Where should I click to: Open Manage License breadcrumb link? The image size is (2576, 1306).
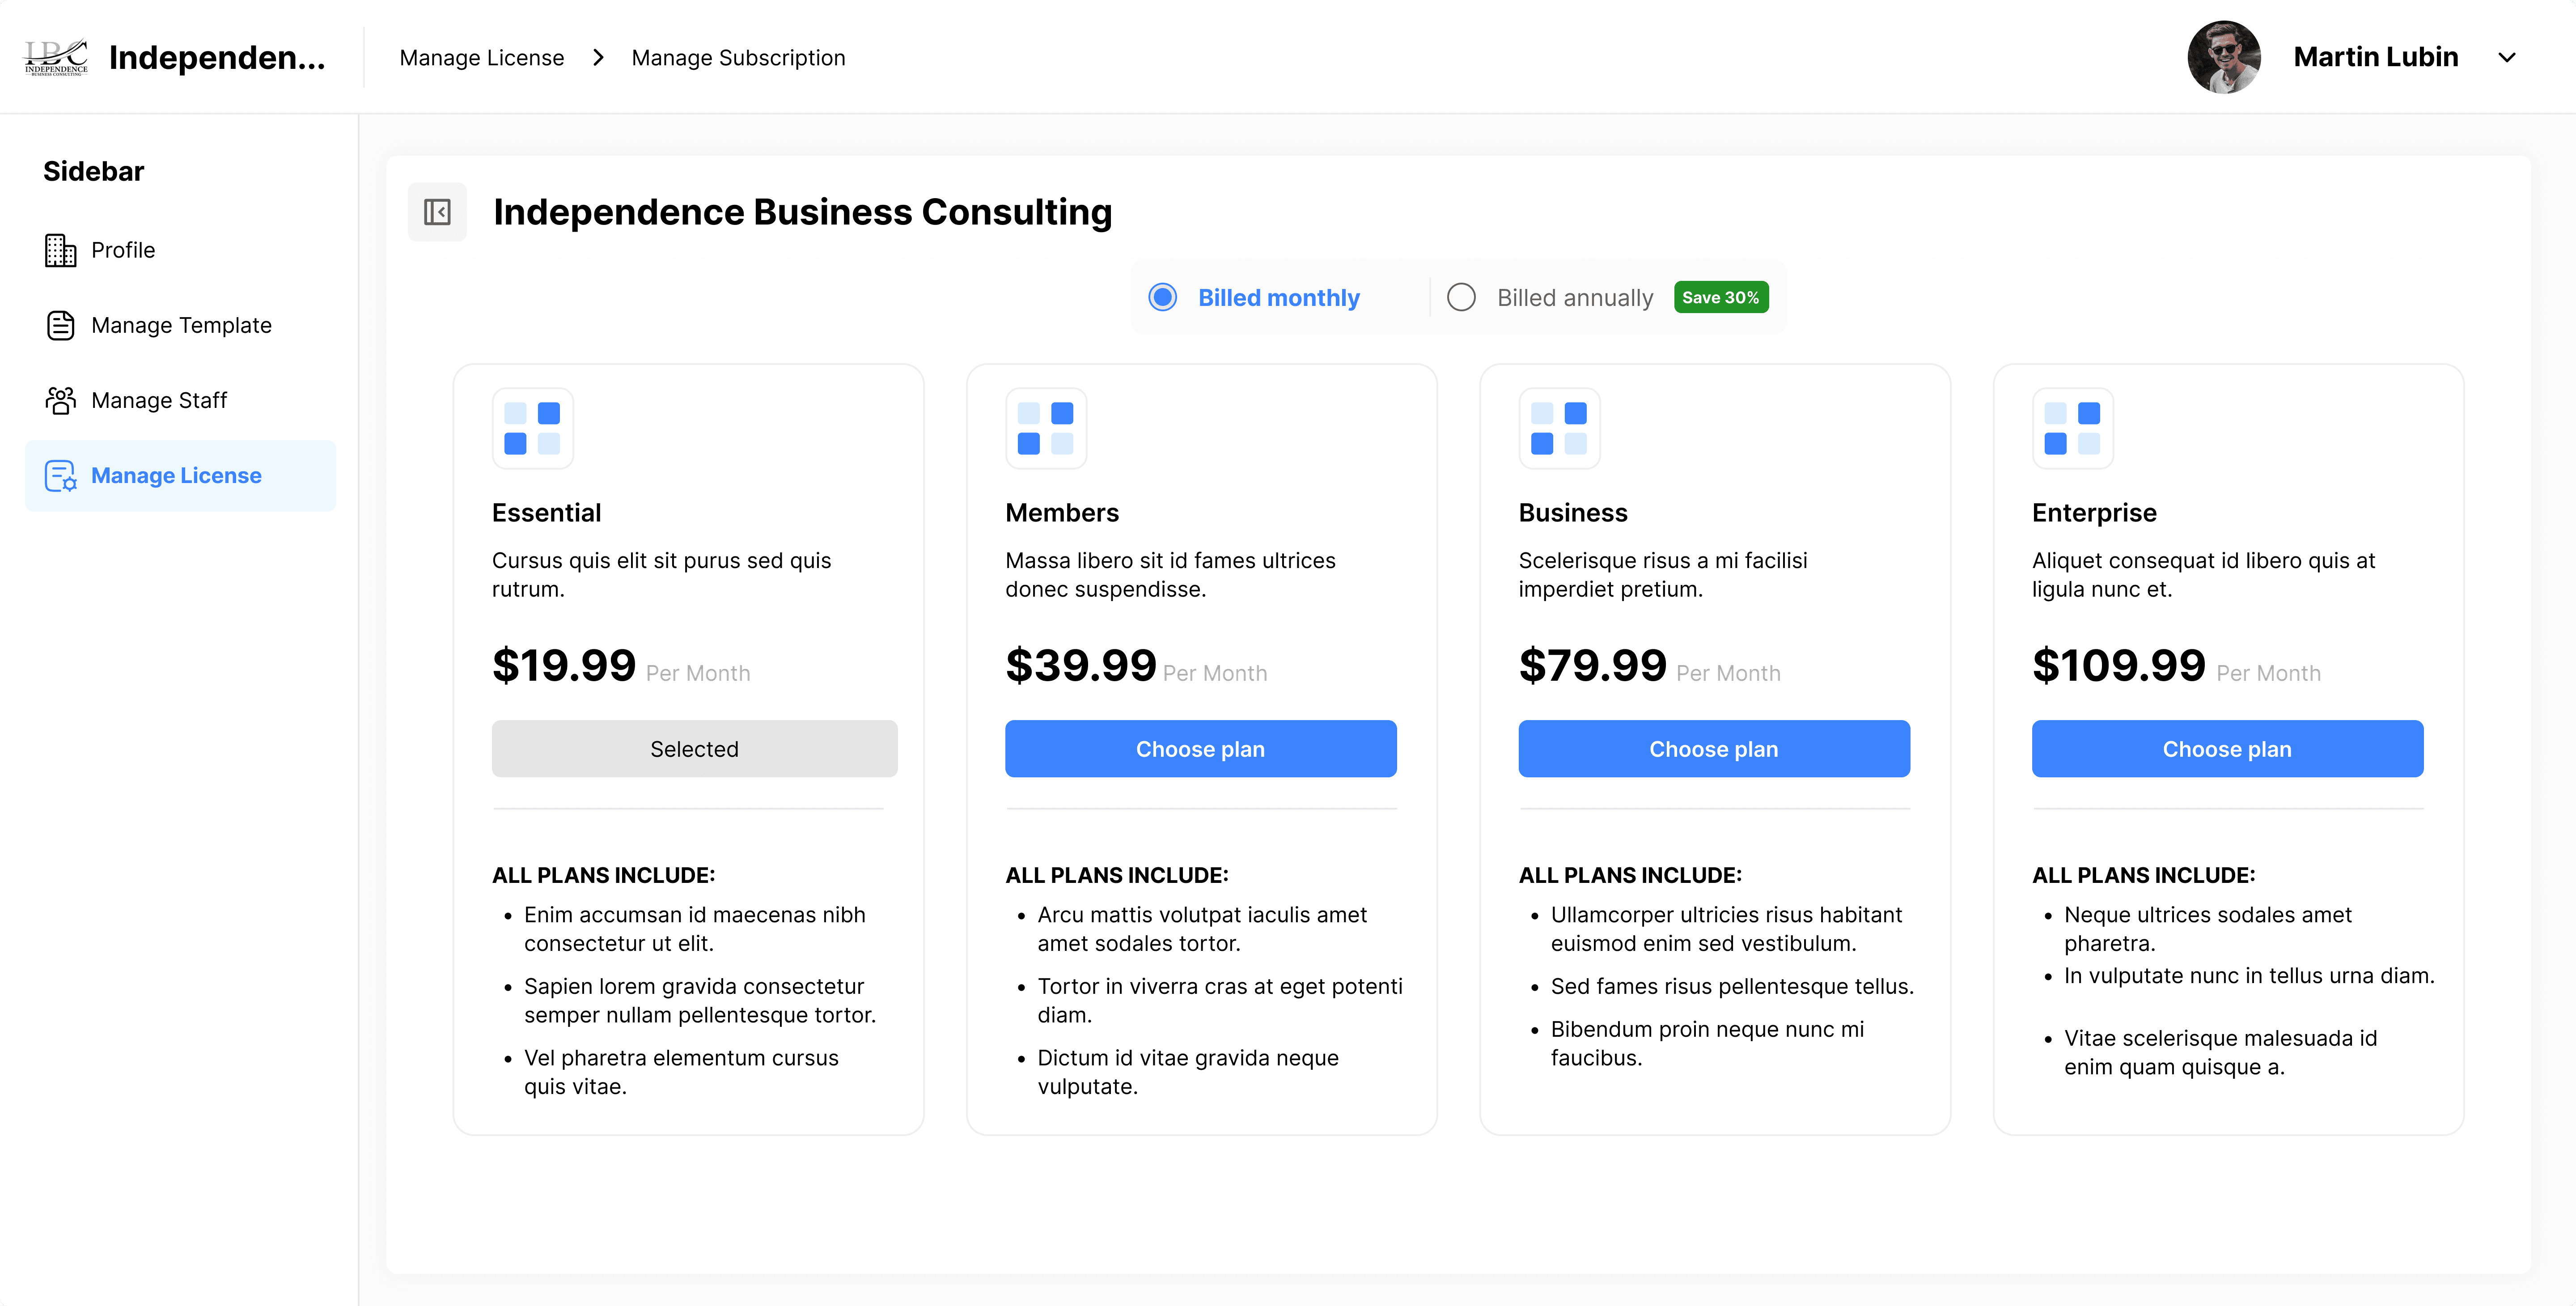pyautogui.click(x=482, y=58)
